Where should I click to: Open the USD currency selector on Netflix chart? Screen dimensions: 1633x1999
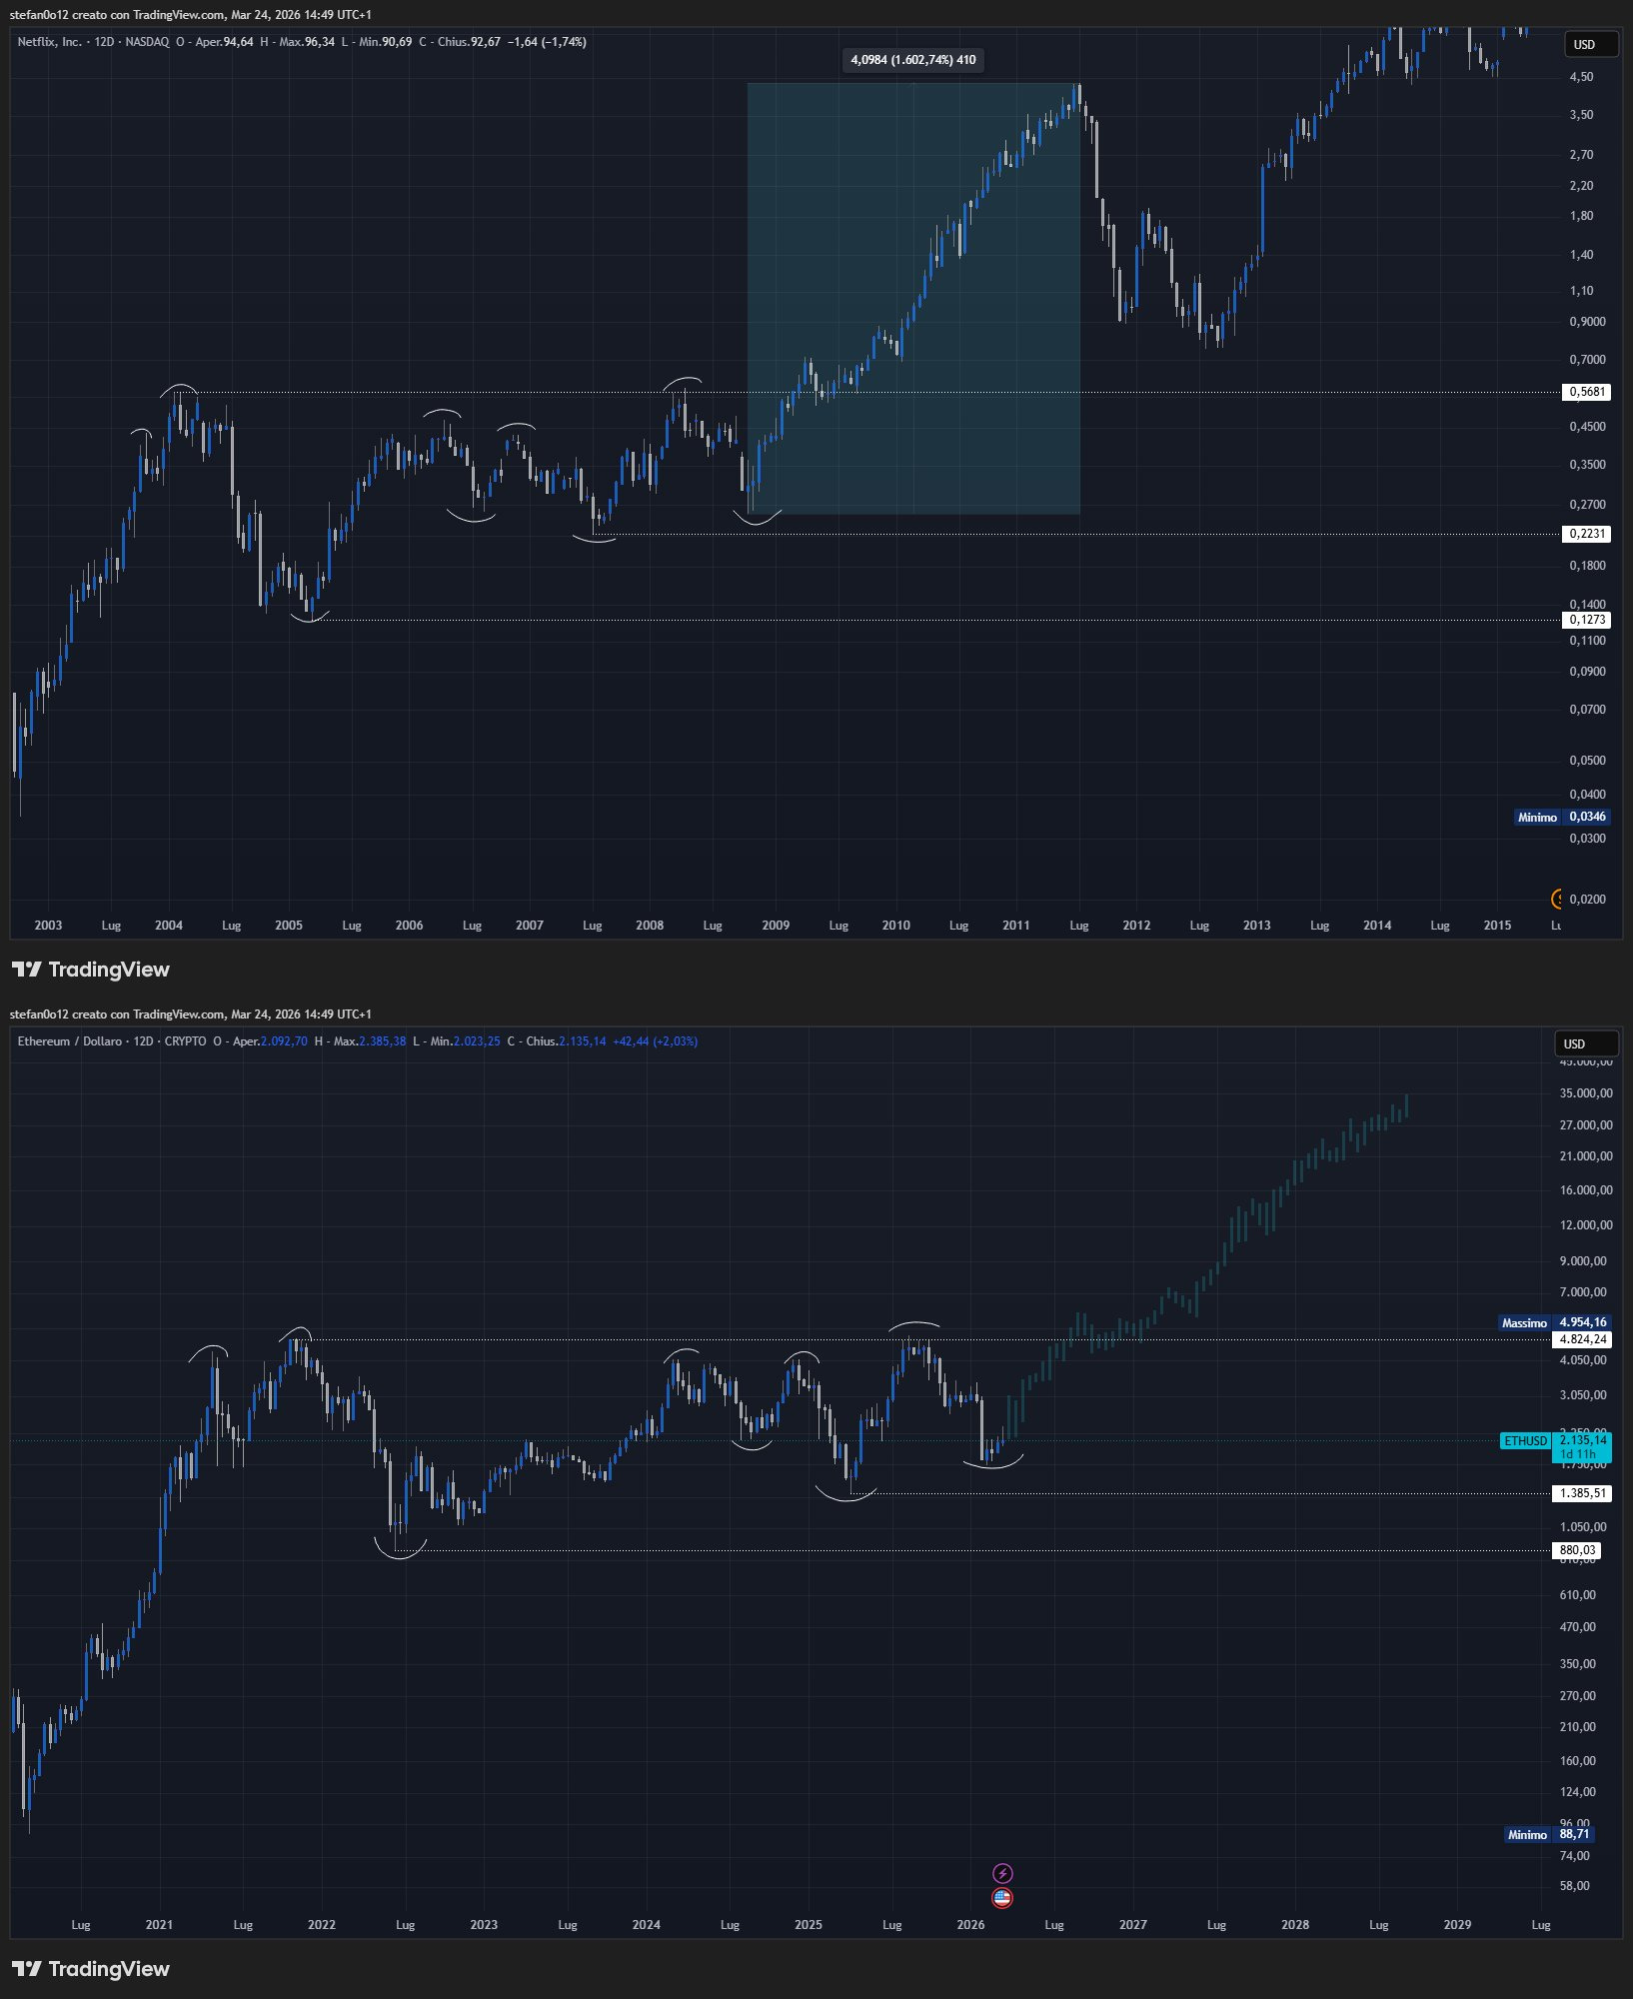pyautogui.click(x=1590, y=44)
